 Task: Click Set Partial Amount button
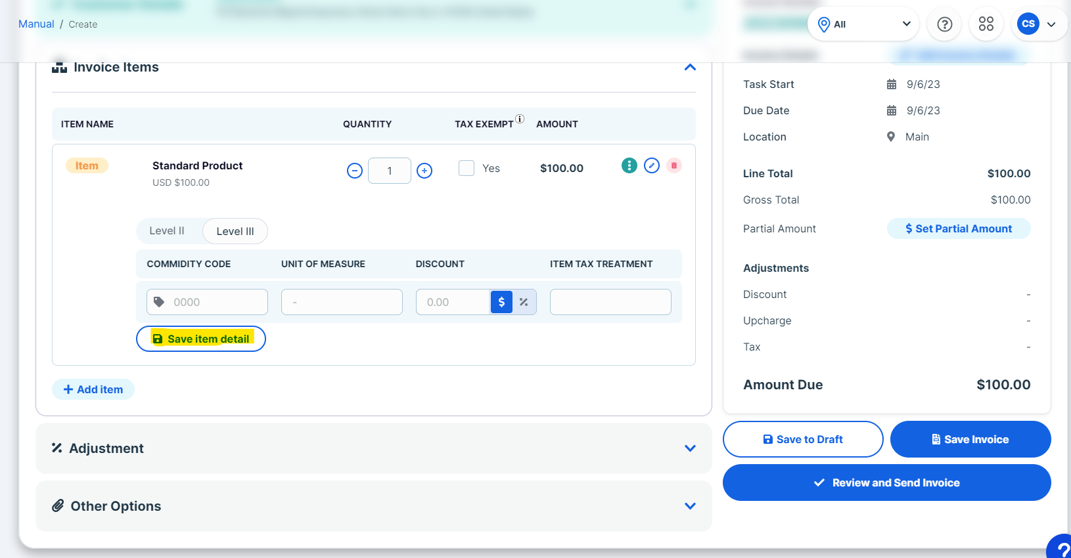pyautogui.click(x=959, y=228)
